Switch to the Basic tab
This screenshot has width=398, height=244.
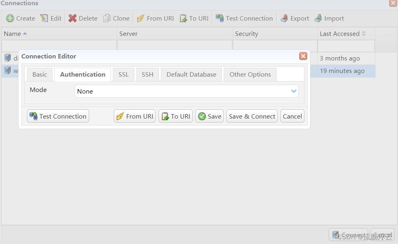click(x=40, y=74)
